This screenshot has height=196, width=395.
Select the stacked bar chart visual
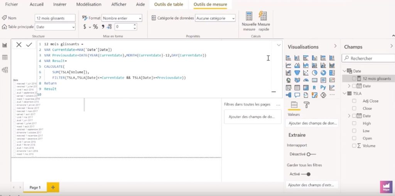click(x=289, y=58)
